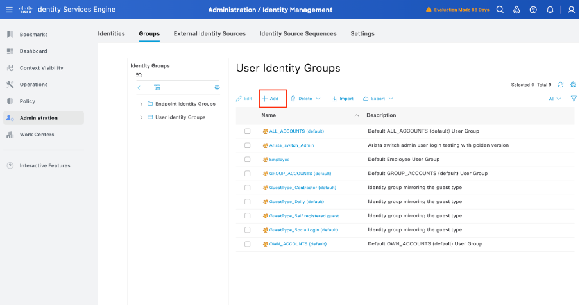Open Identity Source Sequences tab
This screenshot has height=305, width=580.
pos(298,33)
